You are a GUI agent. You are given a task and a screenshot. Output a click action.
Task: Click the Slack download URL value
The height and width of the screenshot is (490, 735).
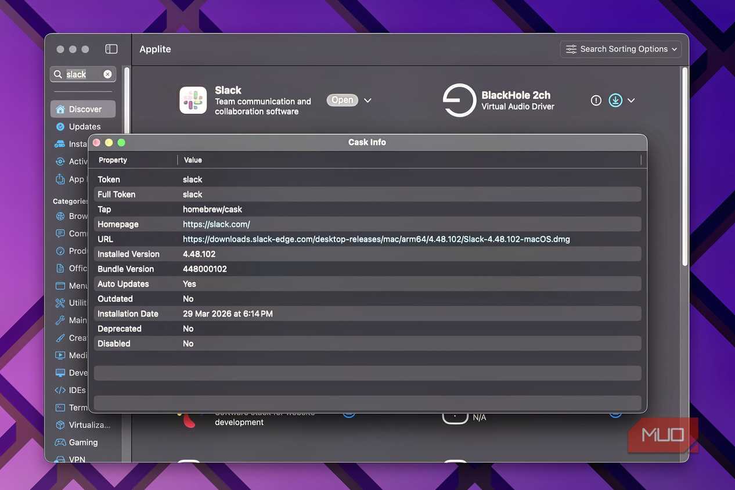376,239
